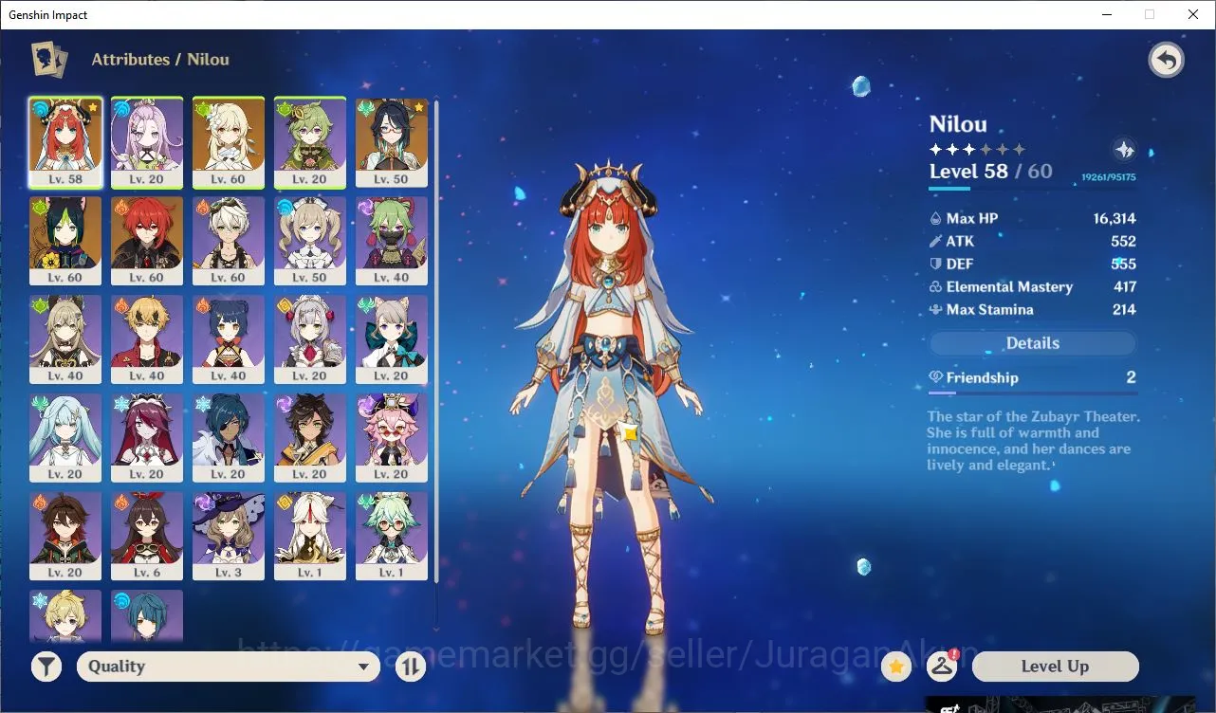1216x713 pixels.
Task: Click the scroll-down arrow under character list
Action: [x=436, y=628]
